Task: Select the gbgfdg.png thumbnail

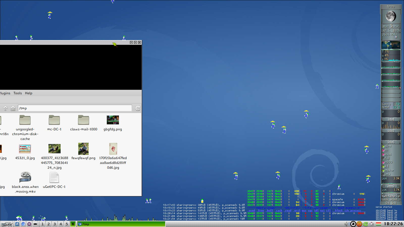Action: click(x=113, y=120)
